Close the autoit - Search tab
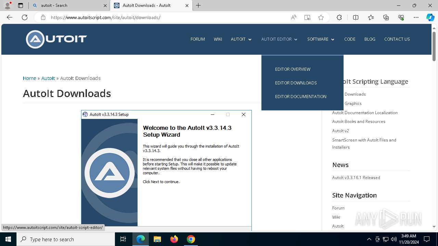The height and width of the screenshot is (246, 438). (x=105, y=5)
